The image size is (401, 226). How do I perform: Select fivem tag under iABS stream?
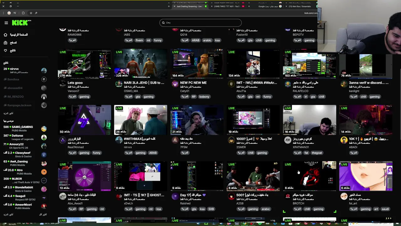pyautogui.click(x=139, y=40)
